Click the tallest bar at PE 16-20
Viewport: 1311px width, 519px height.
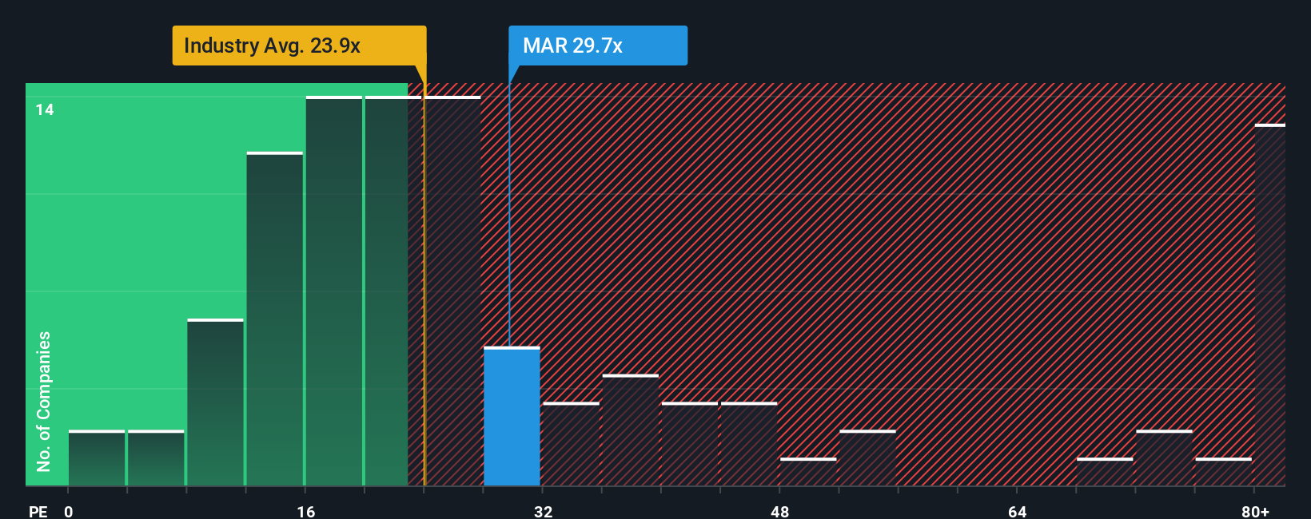(334, 291)
